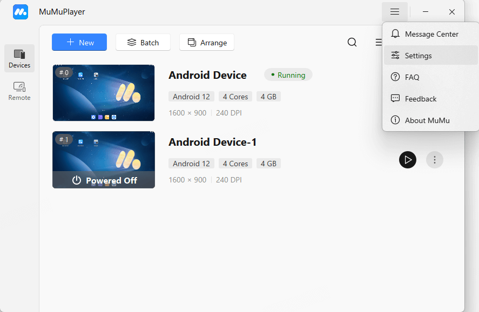Screen dimensions: 479x312
Task: Click the Android Device-1 name
Action: tap(213, 142)
